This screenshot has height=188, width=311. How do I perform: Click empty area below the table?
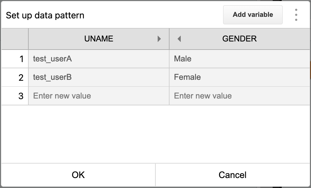click(x=155, y=134)
